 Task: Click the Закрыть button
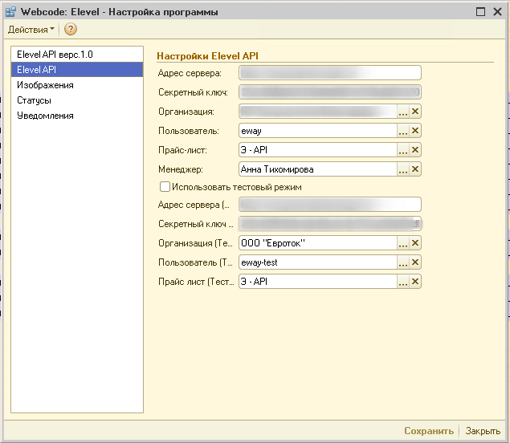(x=483, y=431)
